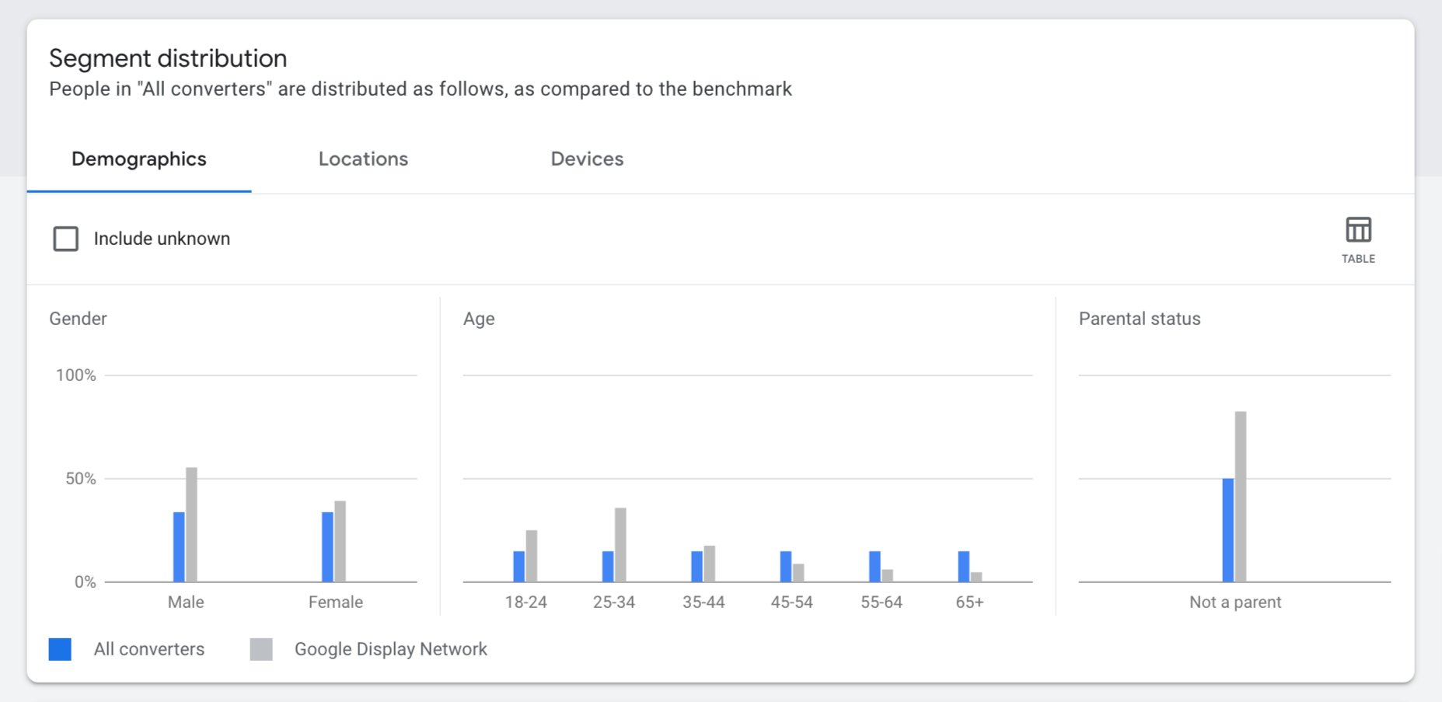Click the gray 18-24 age bar
The width and height of the screenshot is (1442, 702).
[x=532, y=556]
